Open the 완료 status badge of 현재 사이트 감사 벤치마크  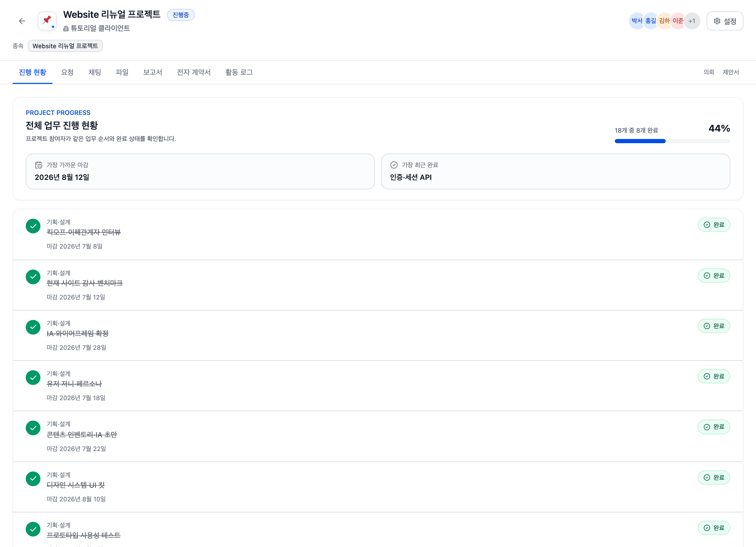pos(714,276)
